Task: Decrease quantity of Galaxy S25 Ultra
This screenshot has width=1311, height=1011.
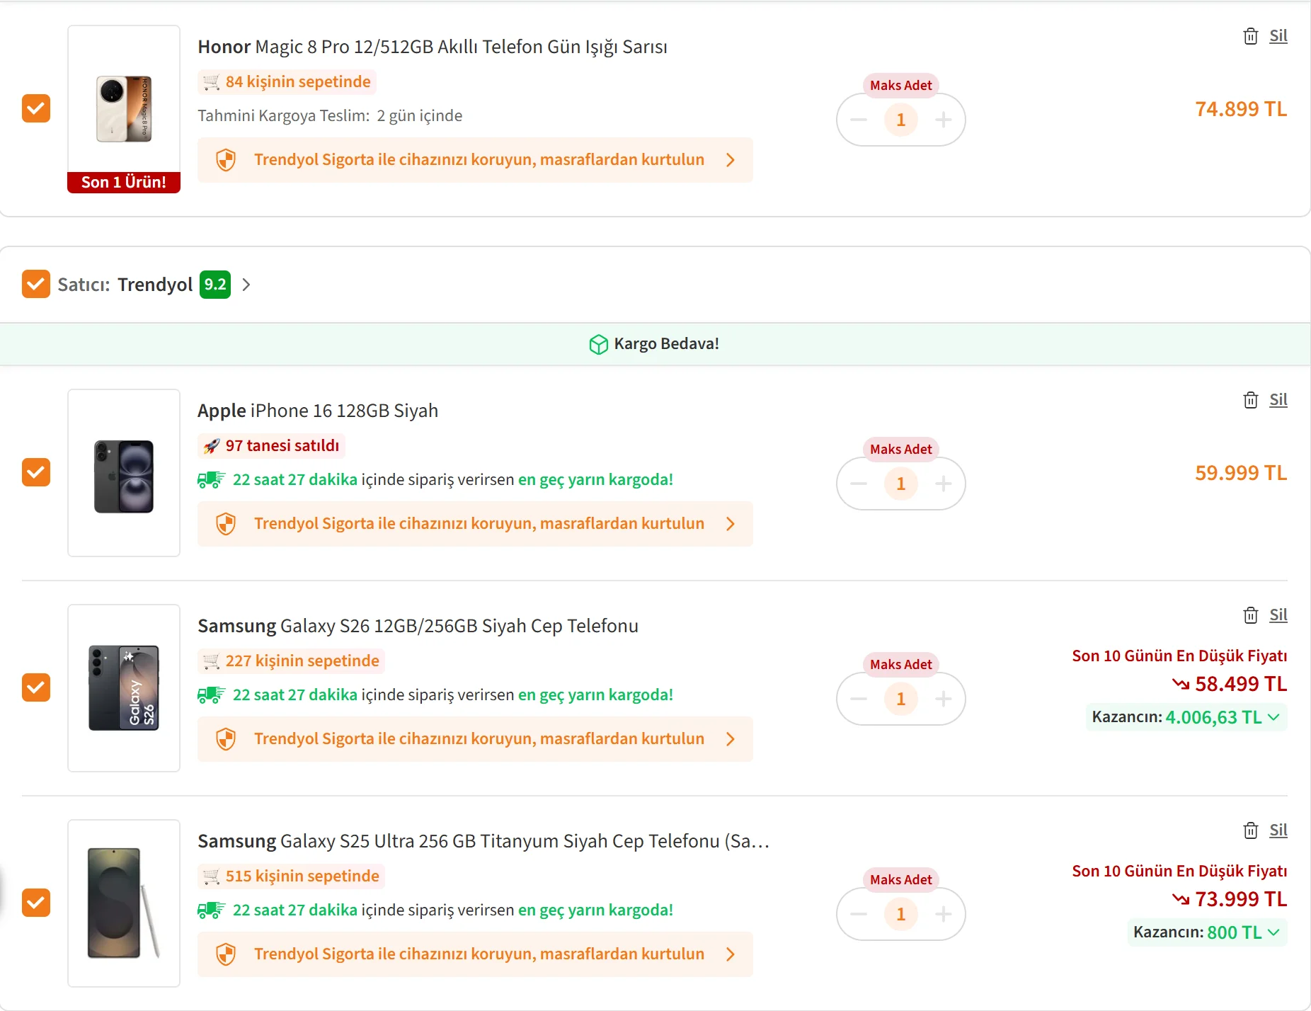Action: 859,914
